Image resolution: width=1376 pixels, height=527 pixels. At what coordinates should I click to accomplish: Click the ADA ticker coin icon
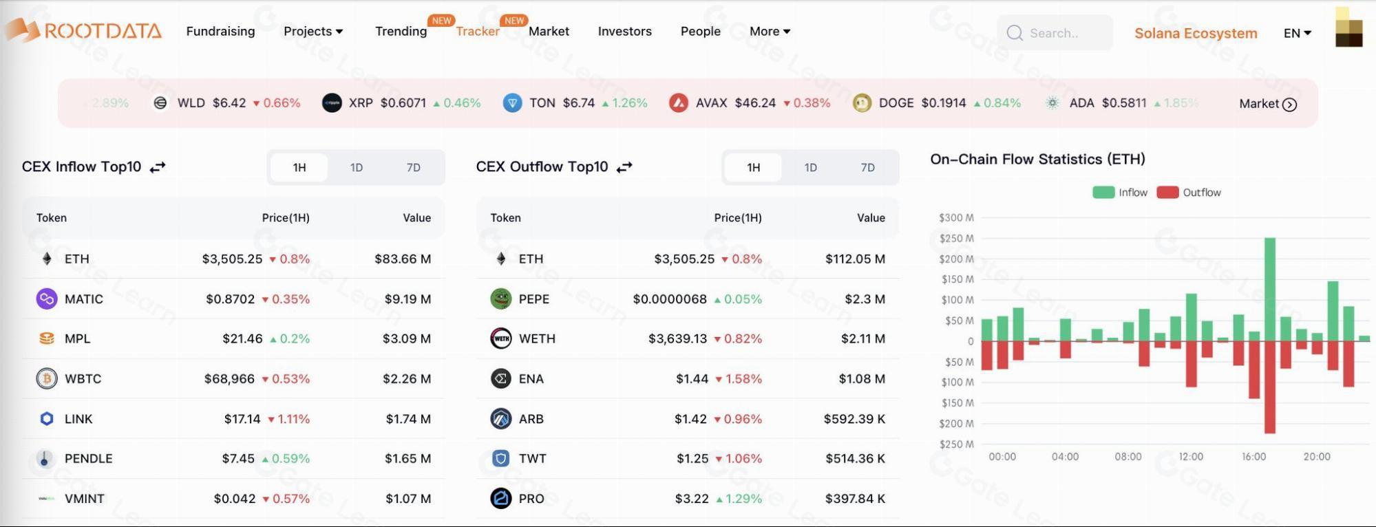(1052, 103)
